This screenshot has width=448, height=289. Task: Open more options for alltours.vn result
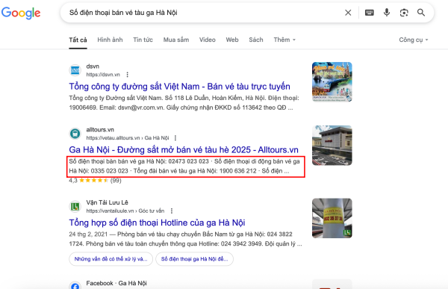pyautogui.click(x=175, y=138)
